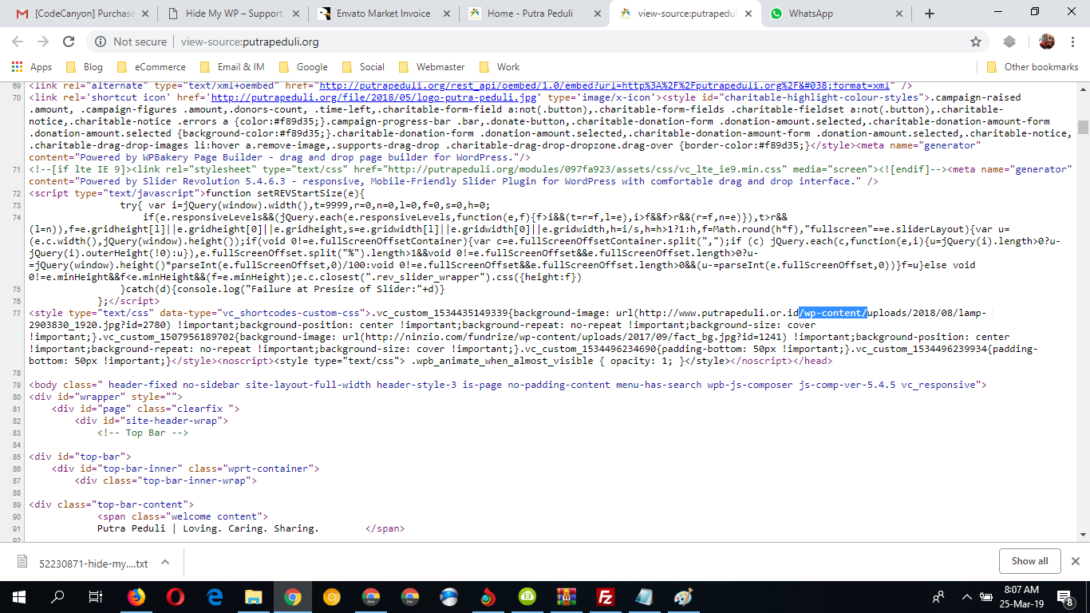1090x613 pixels.
Task: Follow the logo-putra-peduli.jpg shortcut icon link
Action: tap(373, 97)
